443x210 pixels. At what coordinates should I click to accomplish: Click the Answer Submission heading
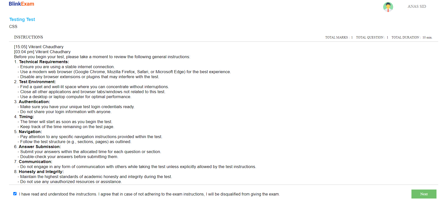(40, 147)
